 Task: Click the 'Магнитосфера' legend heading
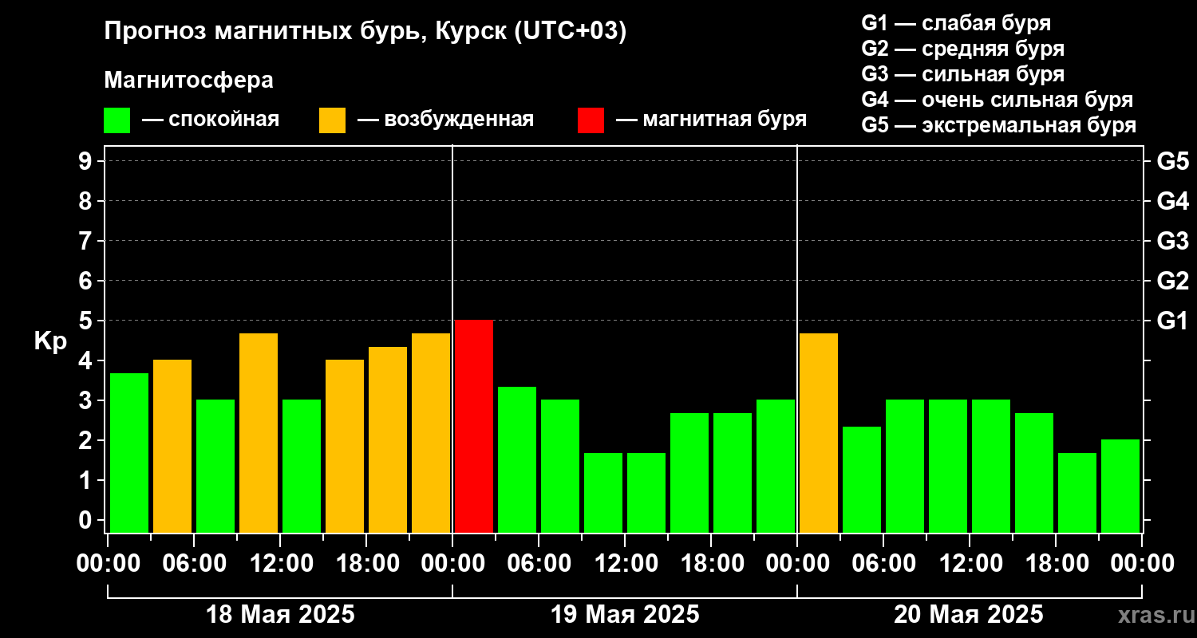188,81
